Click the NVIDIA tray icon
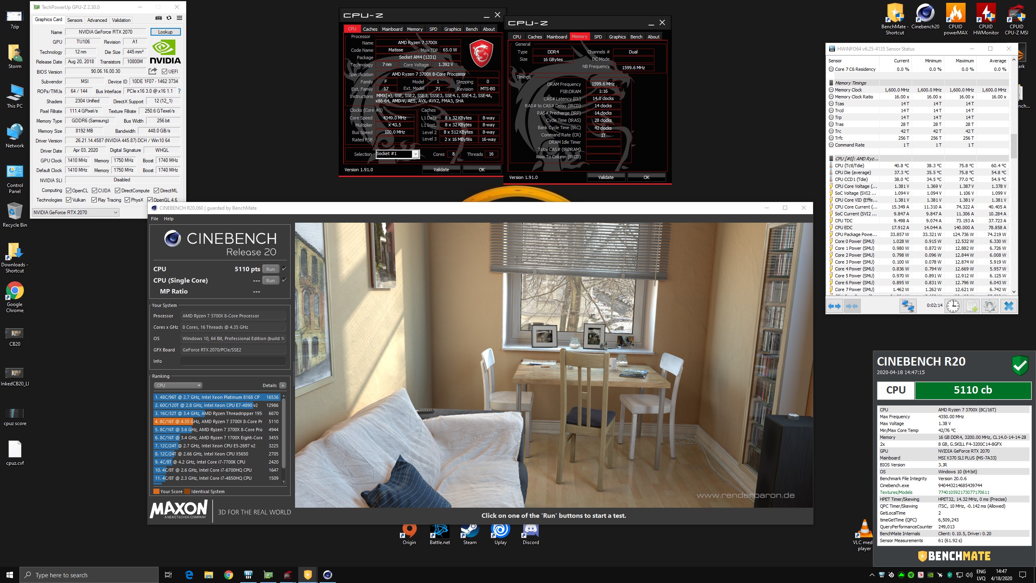The image size is (1036, 583). tap(930, 575)
